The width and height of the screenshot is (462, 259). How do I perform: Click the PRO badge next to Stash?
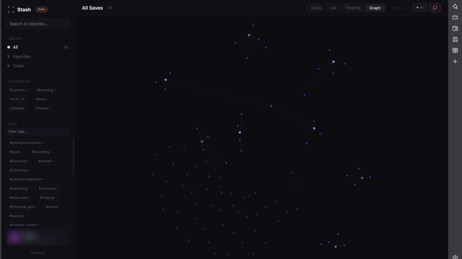tap(42, 10)
